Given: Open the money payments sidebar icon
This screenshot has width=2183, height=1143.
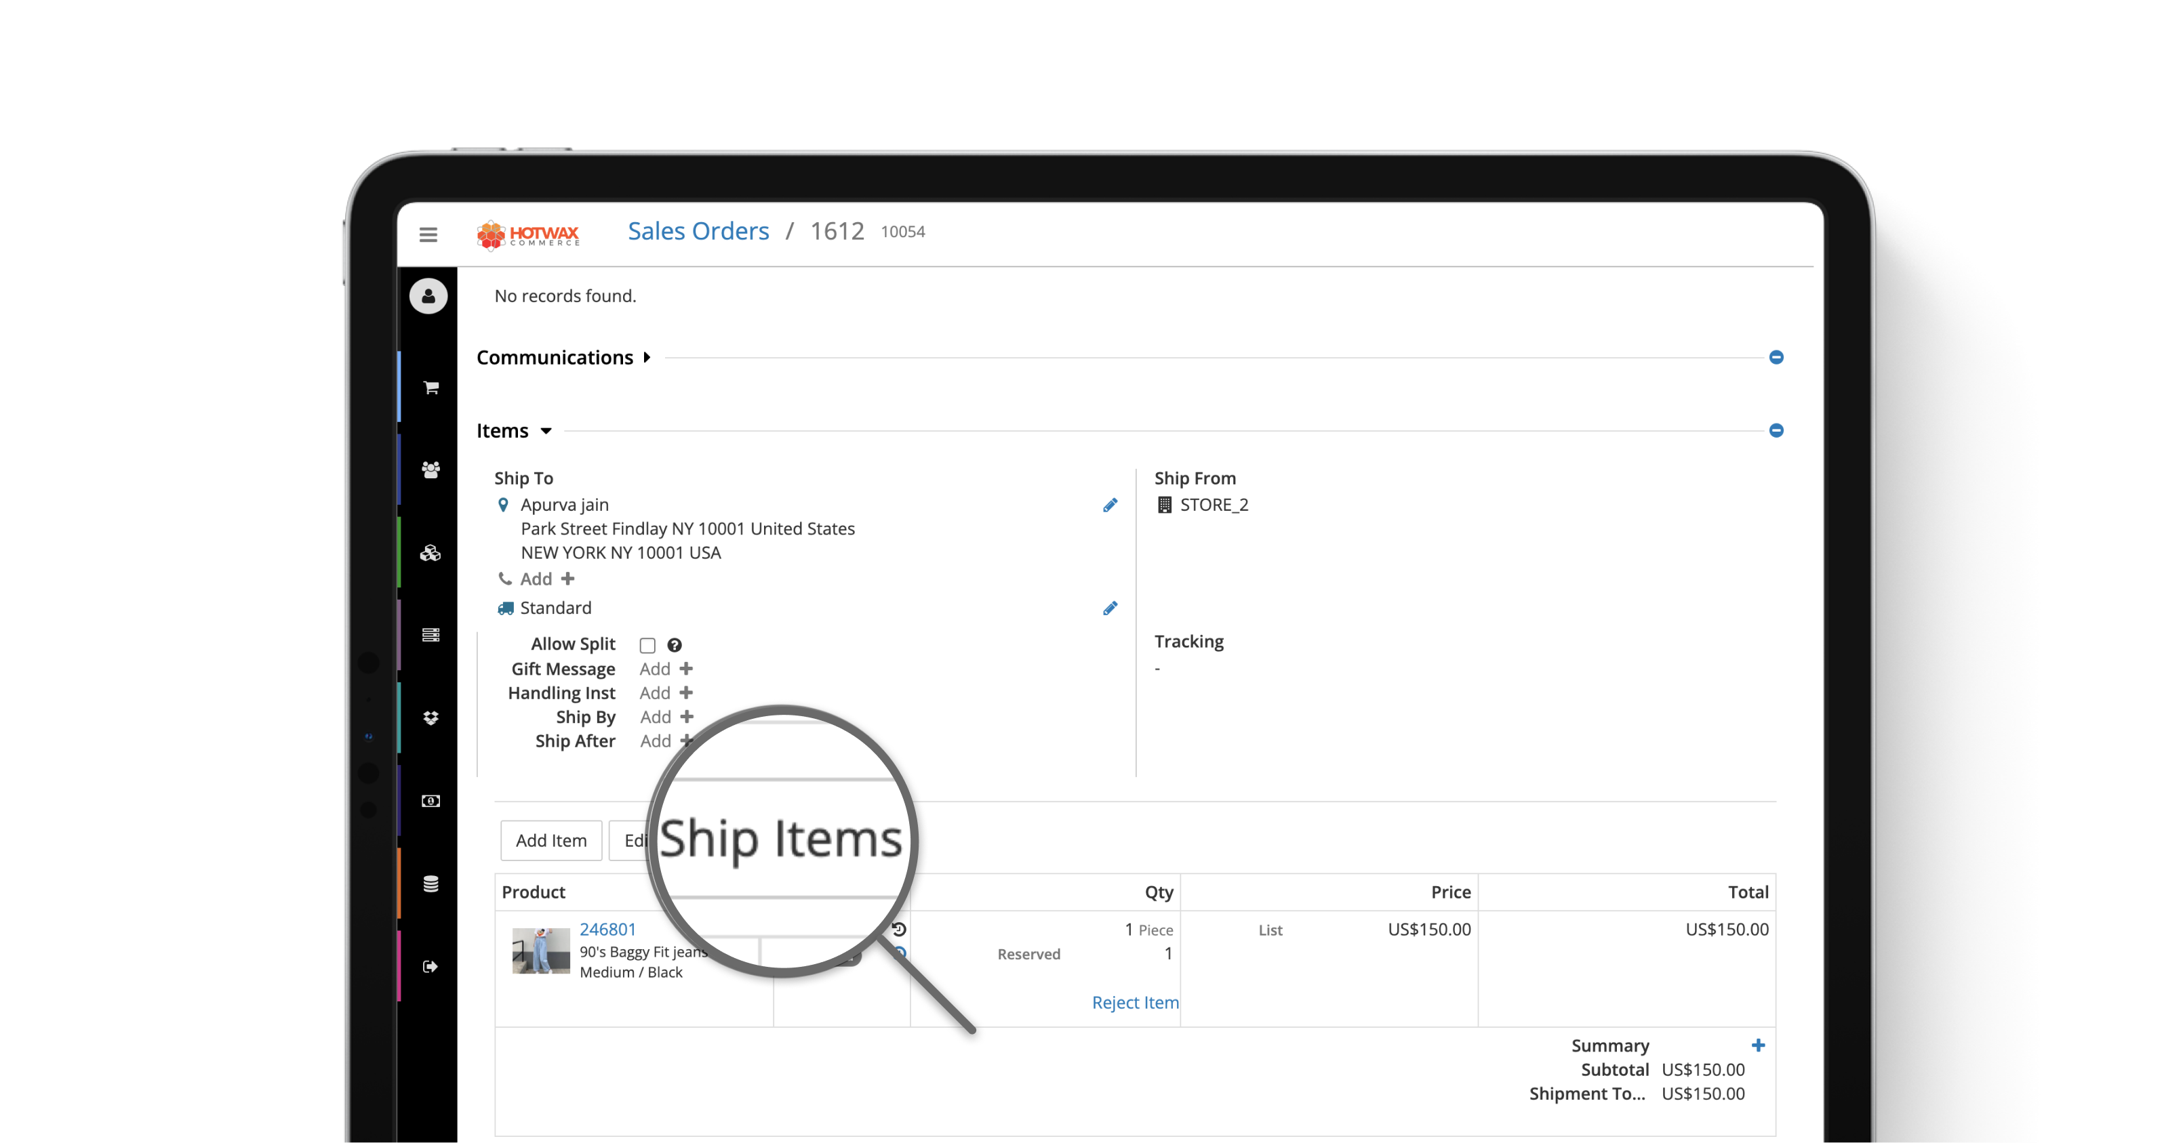Looking at the screenshot, I should point(430,801).
